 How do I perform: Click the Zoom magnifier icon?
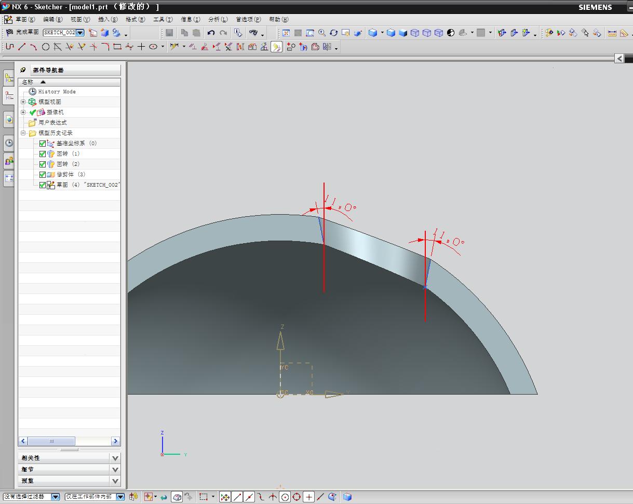point(322,33)
